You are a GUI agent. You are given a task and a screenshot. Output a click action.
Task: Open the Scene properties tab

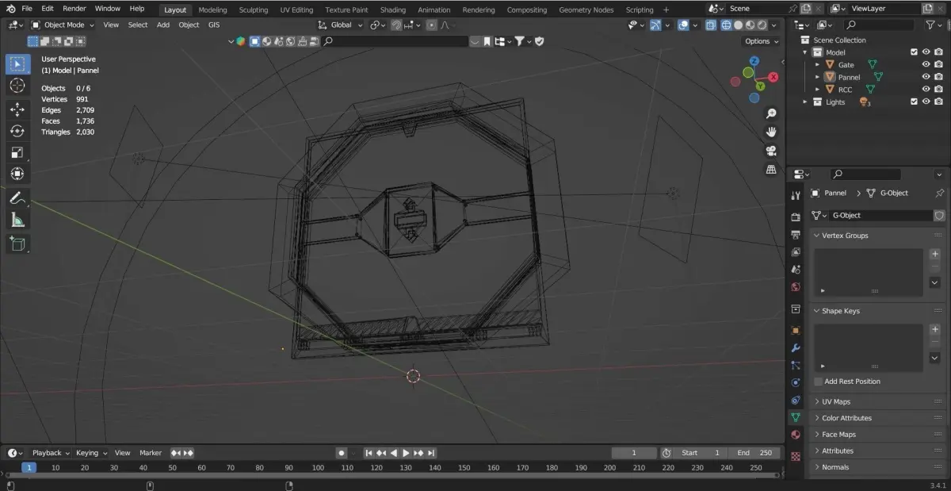(x=796, y=270)
